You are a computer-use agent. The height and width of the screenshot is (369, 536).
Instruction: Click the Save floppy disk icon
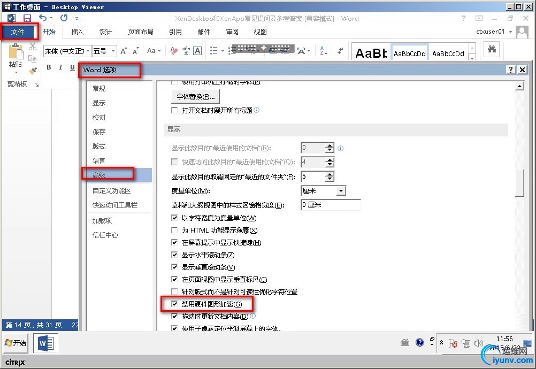pyautogui.click(x=27, y=18)
